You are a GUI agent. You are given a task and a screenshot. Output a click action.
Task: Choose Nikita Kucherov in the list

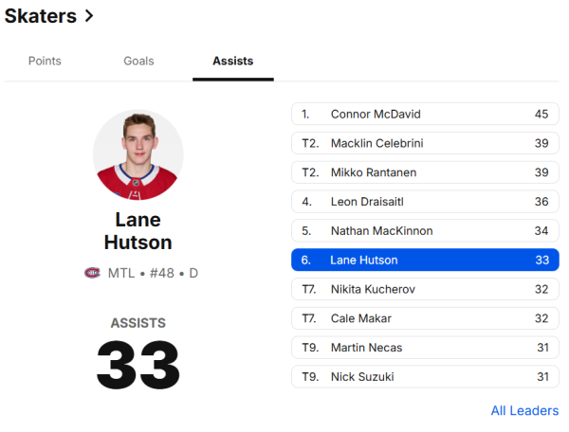coord(425,289)
